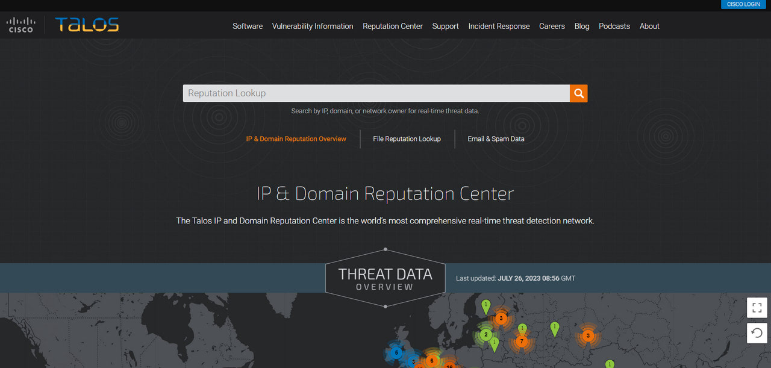
Task: Focus the Reputation Lookup search field
Action: [x=376, y=93]
